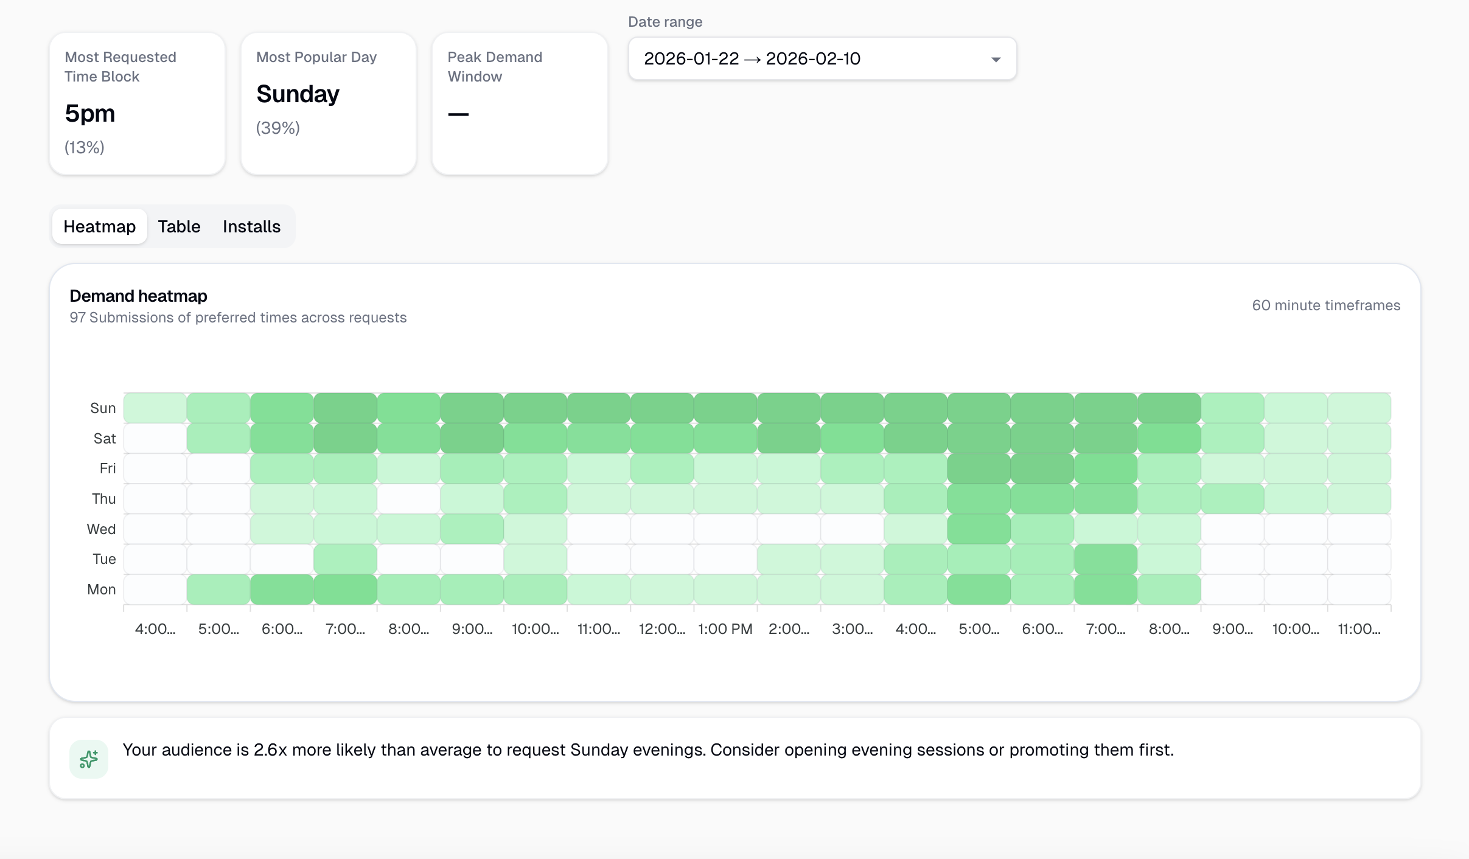Click the Most Requested Time Block card

(137, 103)
